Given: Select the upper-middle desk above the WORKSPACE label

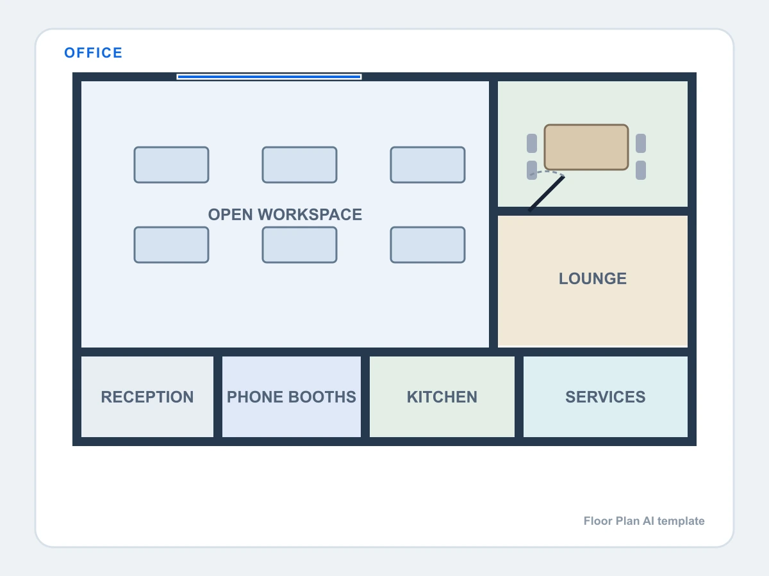Looking at the screenshot, I should 299,164.
